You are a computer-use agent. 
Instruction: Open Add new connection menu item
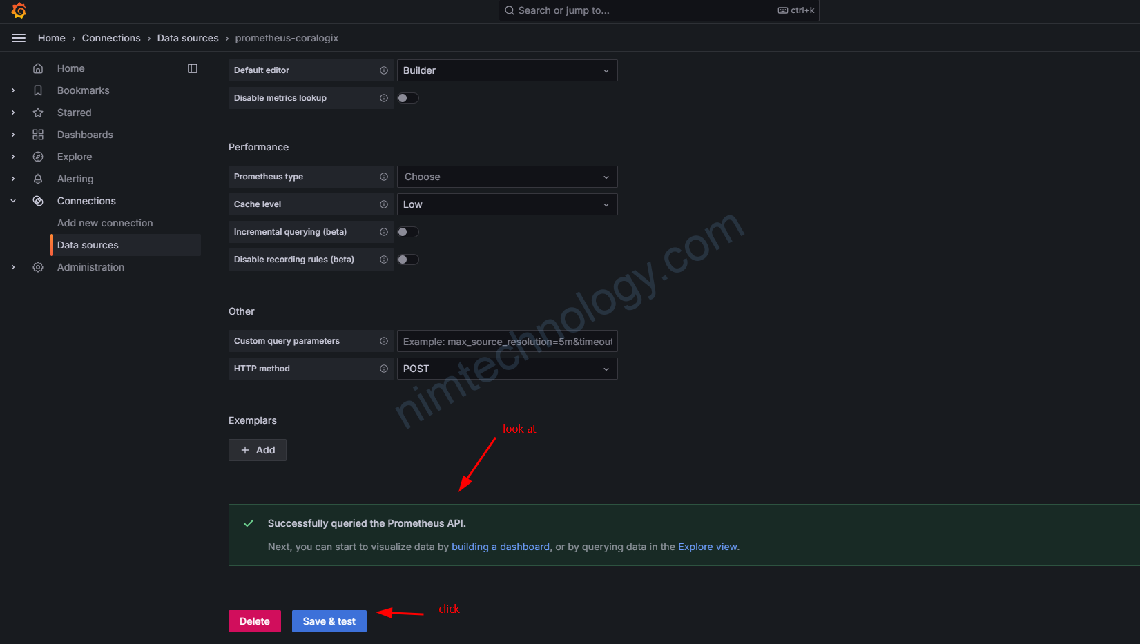[105, 223]
